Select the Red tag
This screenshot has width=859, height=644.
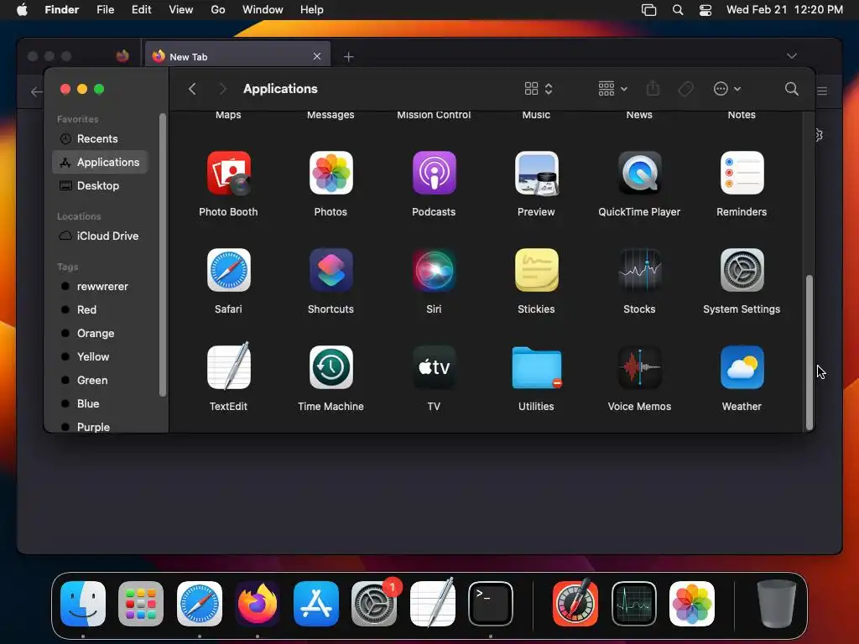[101, 310]
